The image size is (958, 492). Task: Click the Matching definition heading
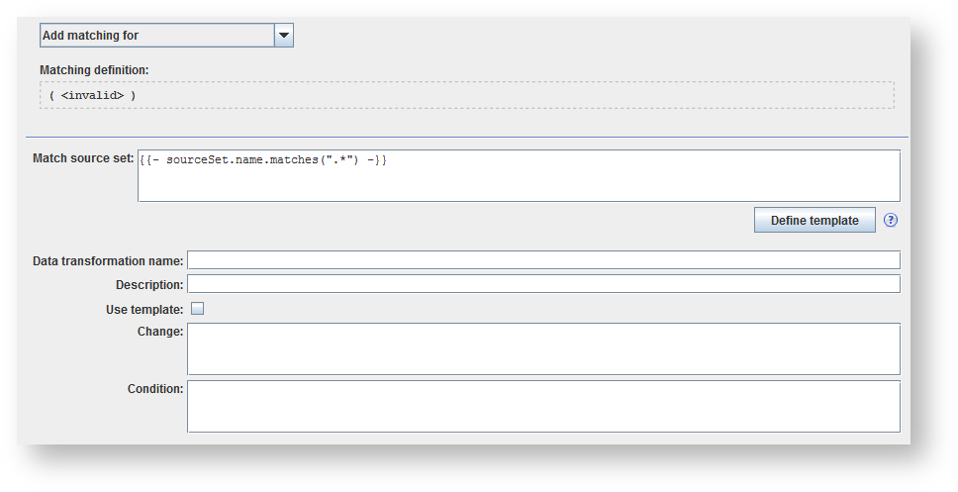[x=94, y=70]
